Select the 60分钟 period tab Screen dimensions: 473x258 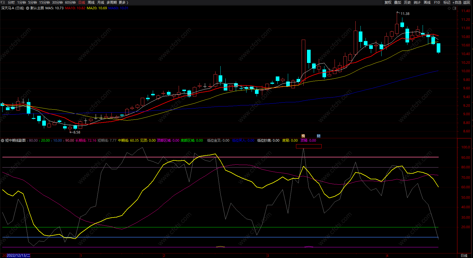pos(70,3)
